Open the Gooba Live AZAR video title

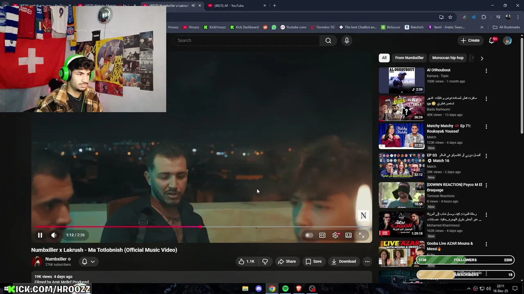pos(450,246)
